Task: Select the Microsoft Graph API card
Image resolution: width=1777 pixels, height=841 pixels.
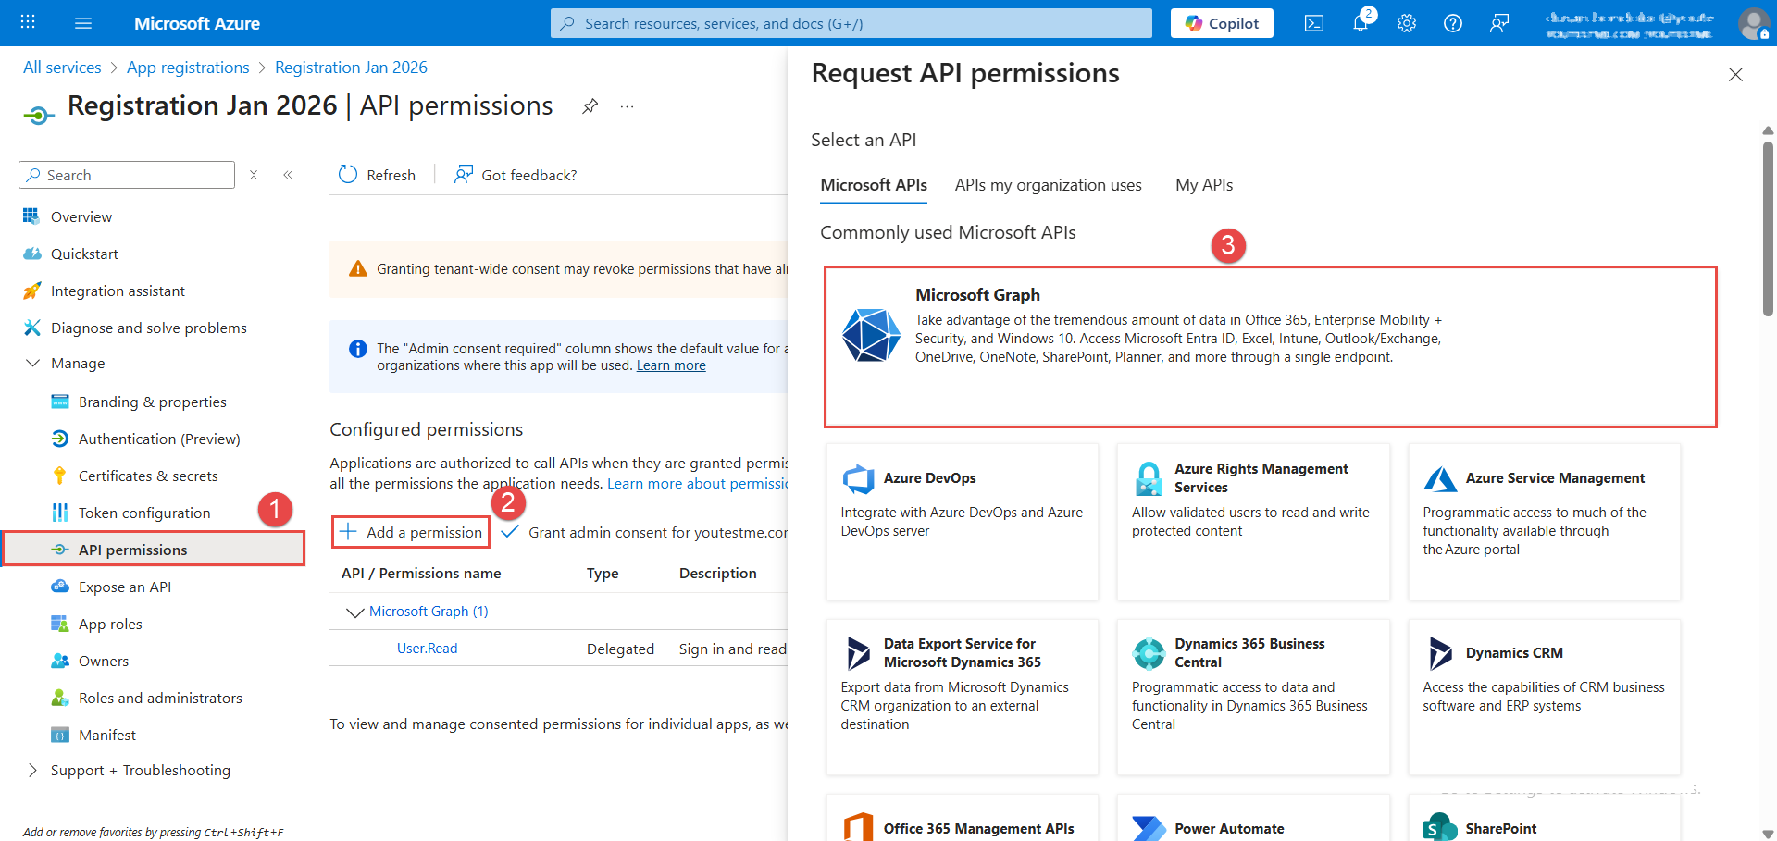Action: click(1270, 347)
